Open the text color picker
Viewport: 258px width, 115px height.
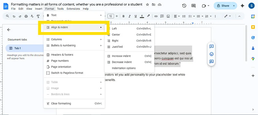(142, 16)
